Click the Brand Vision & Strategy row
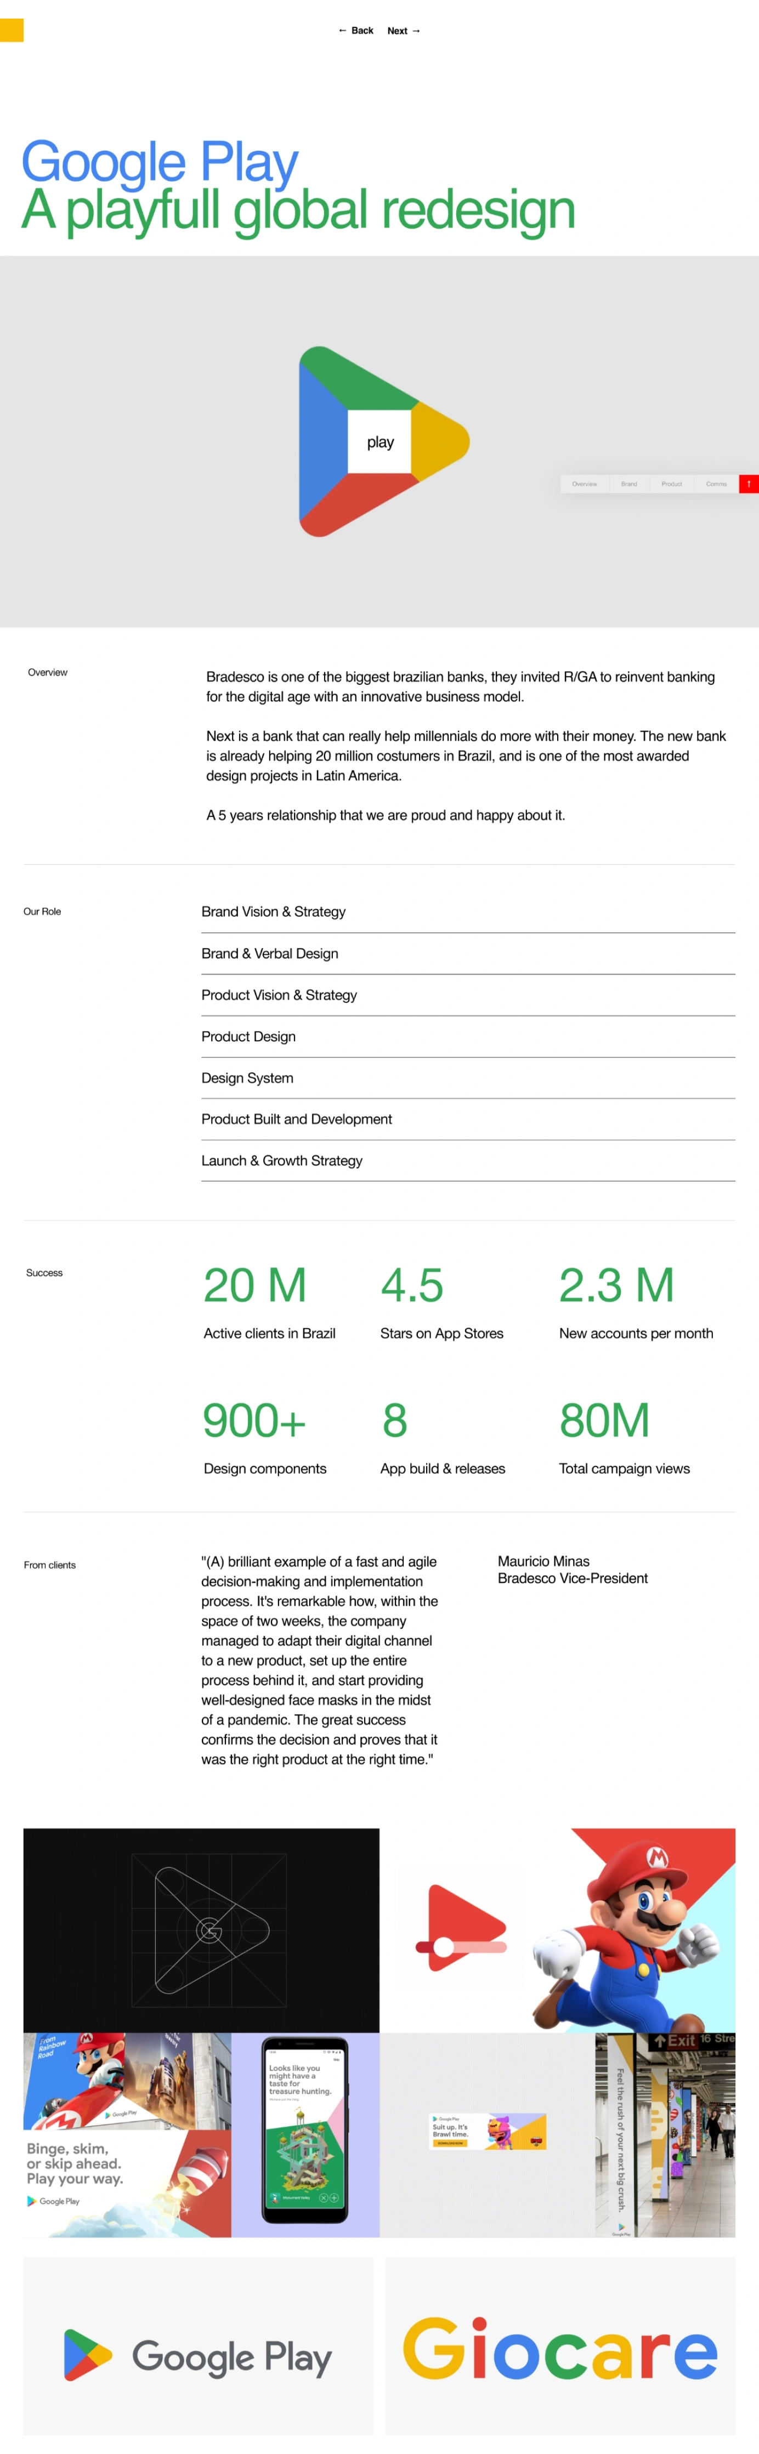This screenshot has height=2454, width=759. [x=468, y=912]
